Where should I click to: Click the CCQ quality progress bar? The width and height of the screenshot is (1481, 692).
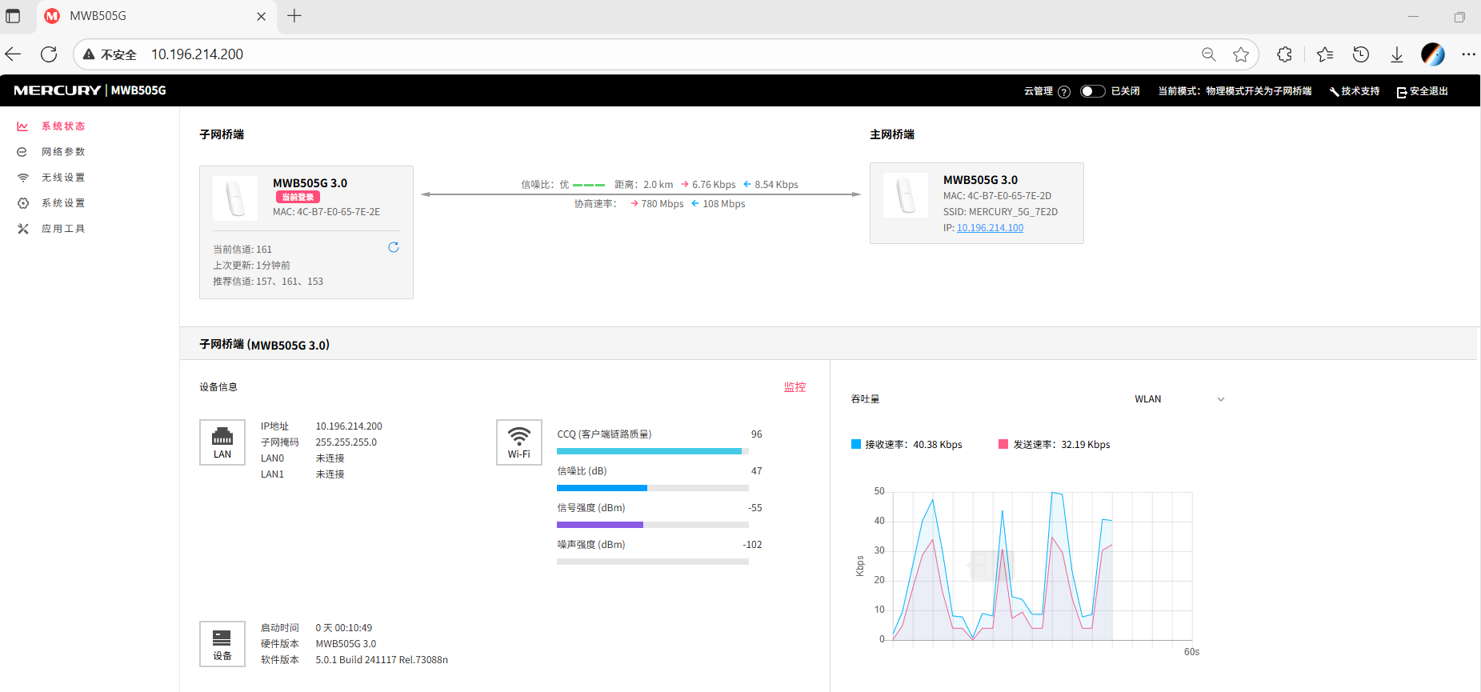(x=653, y=451)
